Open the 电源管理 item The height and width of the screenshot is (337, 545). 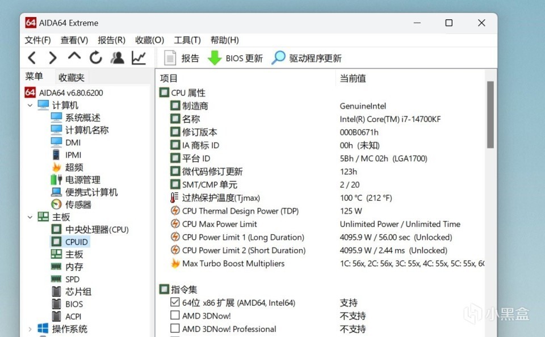point(76,180)
